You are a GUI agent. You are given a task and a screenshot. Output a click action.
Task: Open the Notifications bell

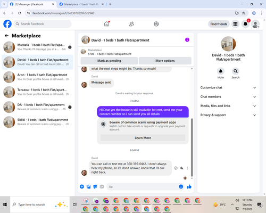point(245,24)
